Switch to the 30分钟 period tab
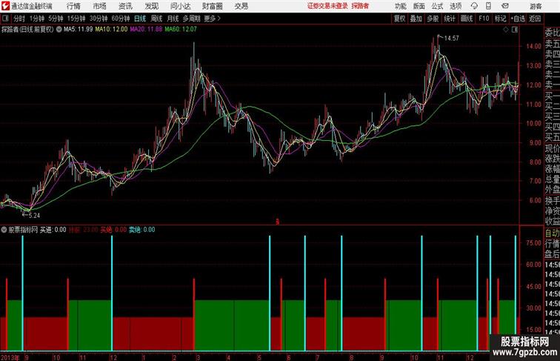560x361 pixels. coord(99,19)
